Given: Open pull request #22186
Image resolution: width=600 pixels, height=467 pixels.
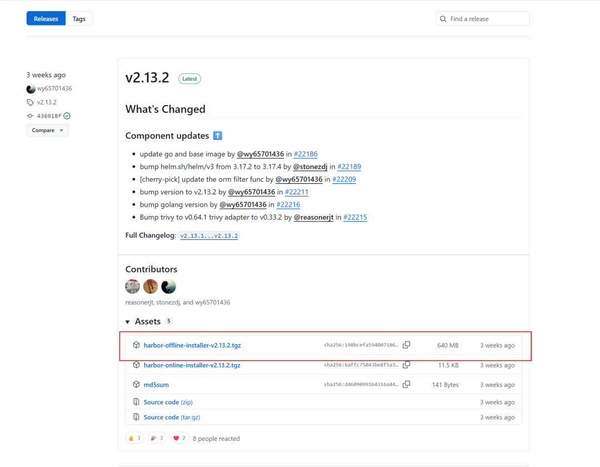Looking at the screenshot, I should point(306,154).
